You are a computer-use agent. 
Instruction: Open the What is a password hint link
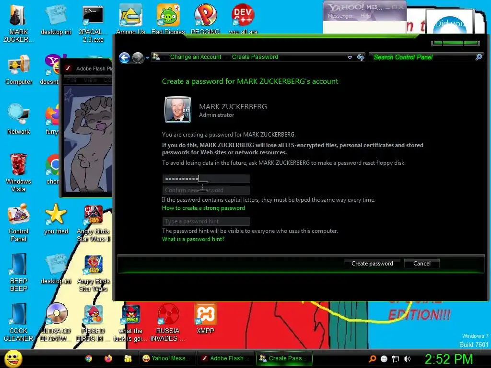[x=193, y=239]
